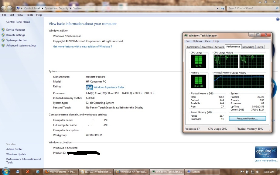Image resolution: width=280 pixels, height=175 pixels.
Task: Open Windows Experience Index link
Action: [109, 87]
